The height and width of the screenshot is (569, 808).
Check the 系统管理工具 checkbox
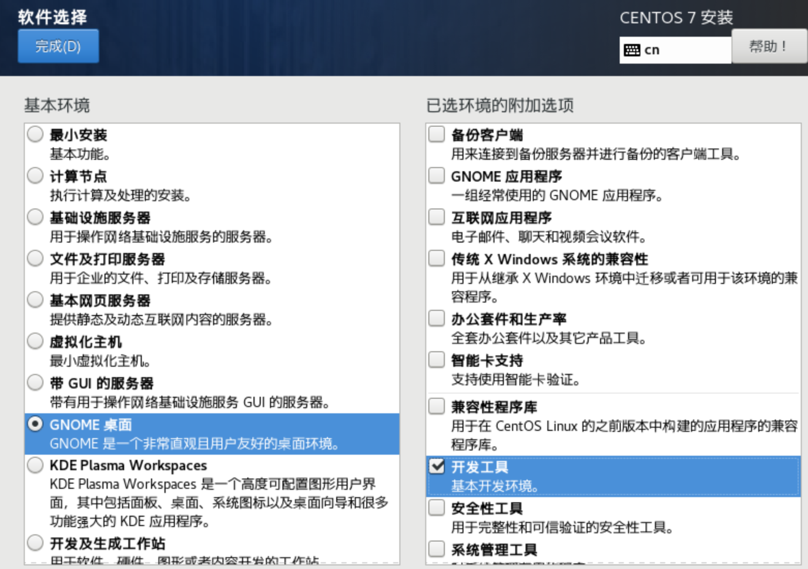437,549
